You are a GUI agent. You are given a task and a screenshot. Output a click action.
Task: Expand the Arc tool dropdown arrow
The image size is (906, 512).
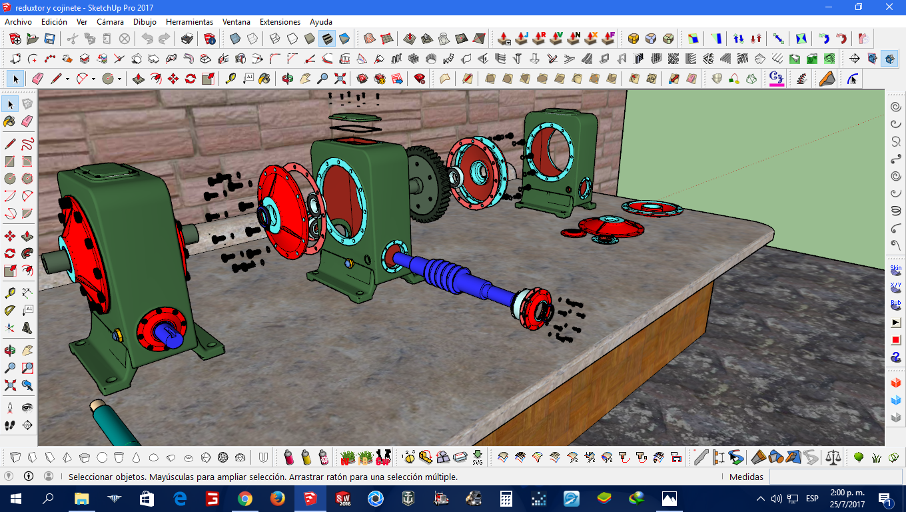point(94,79)
